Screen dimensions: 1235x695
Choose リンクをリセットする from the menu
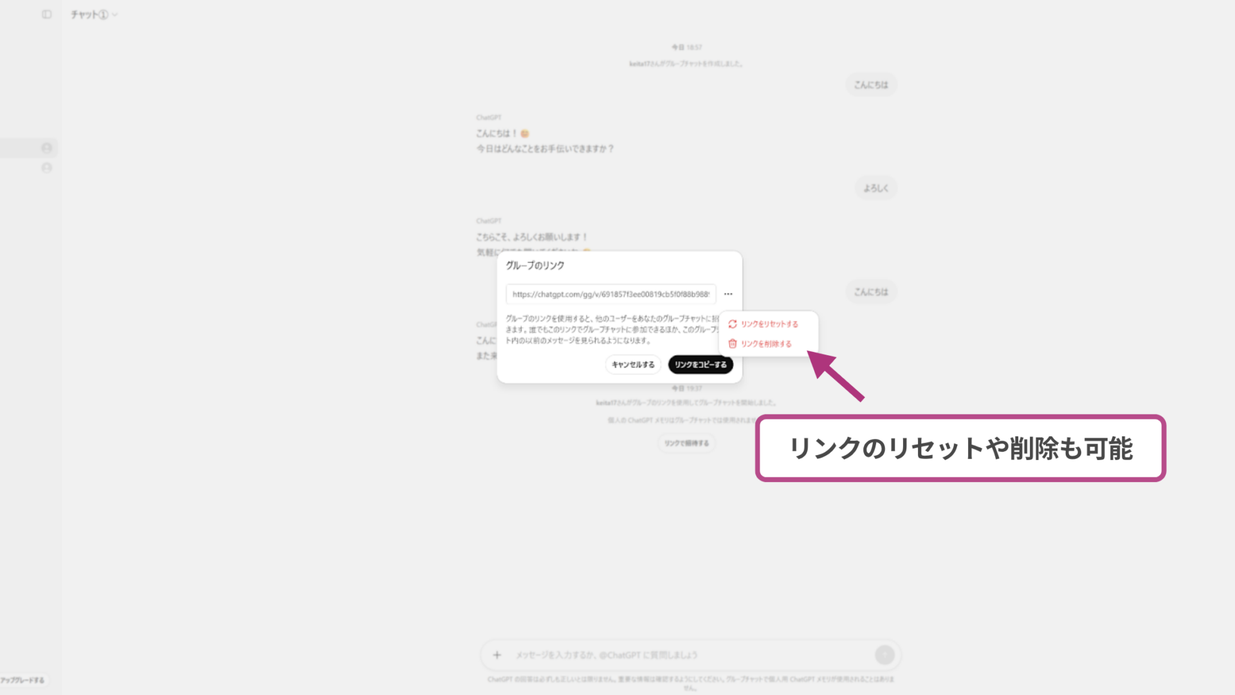(769, 324)
